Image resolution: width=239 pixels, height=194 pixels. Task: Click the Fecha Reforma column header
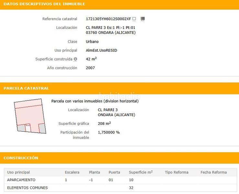(213, 172)
